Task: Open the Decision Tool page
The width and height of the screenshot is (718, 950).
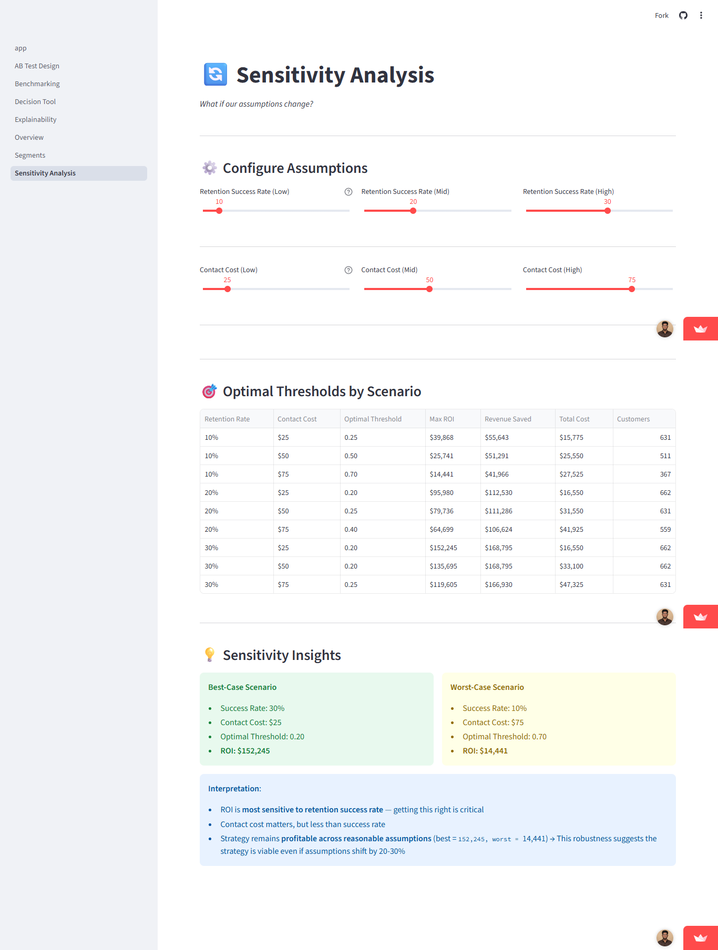Action: (x=79, y=102)
